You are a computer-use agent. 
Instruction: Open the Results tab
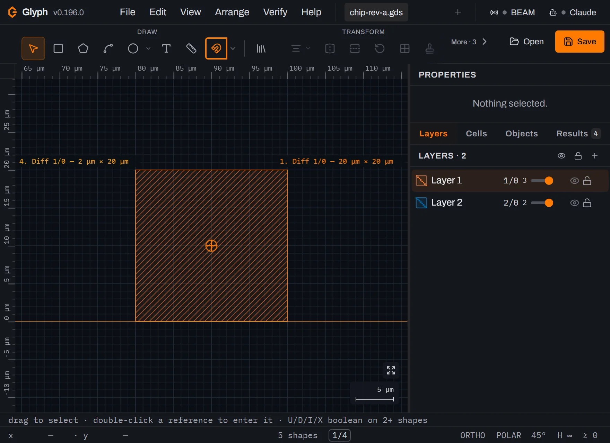point(578,134)
